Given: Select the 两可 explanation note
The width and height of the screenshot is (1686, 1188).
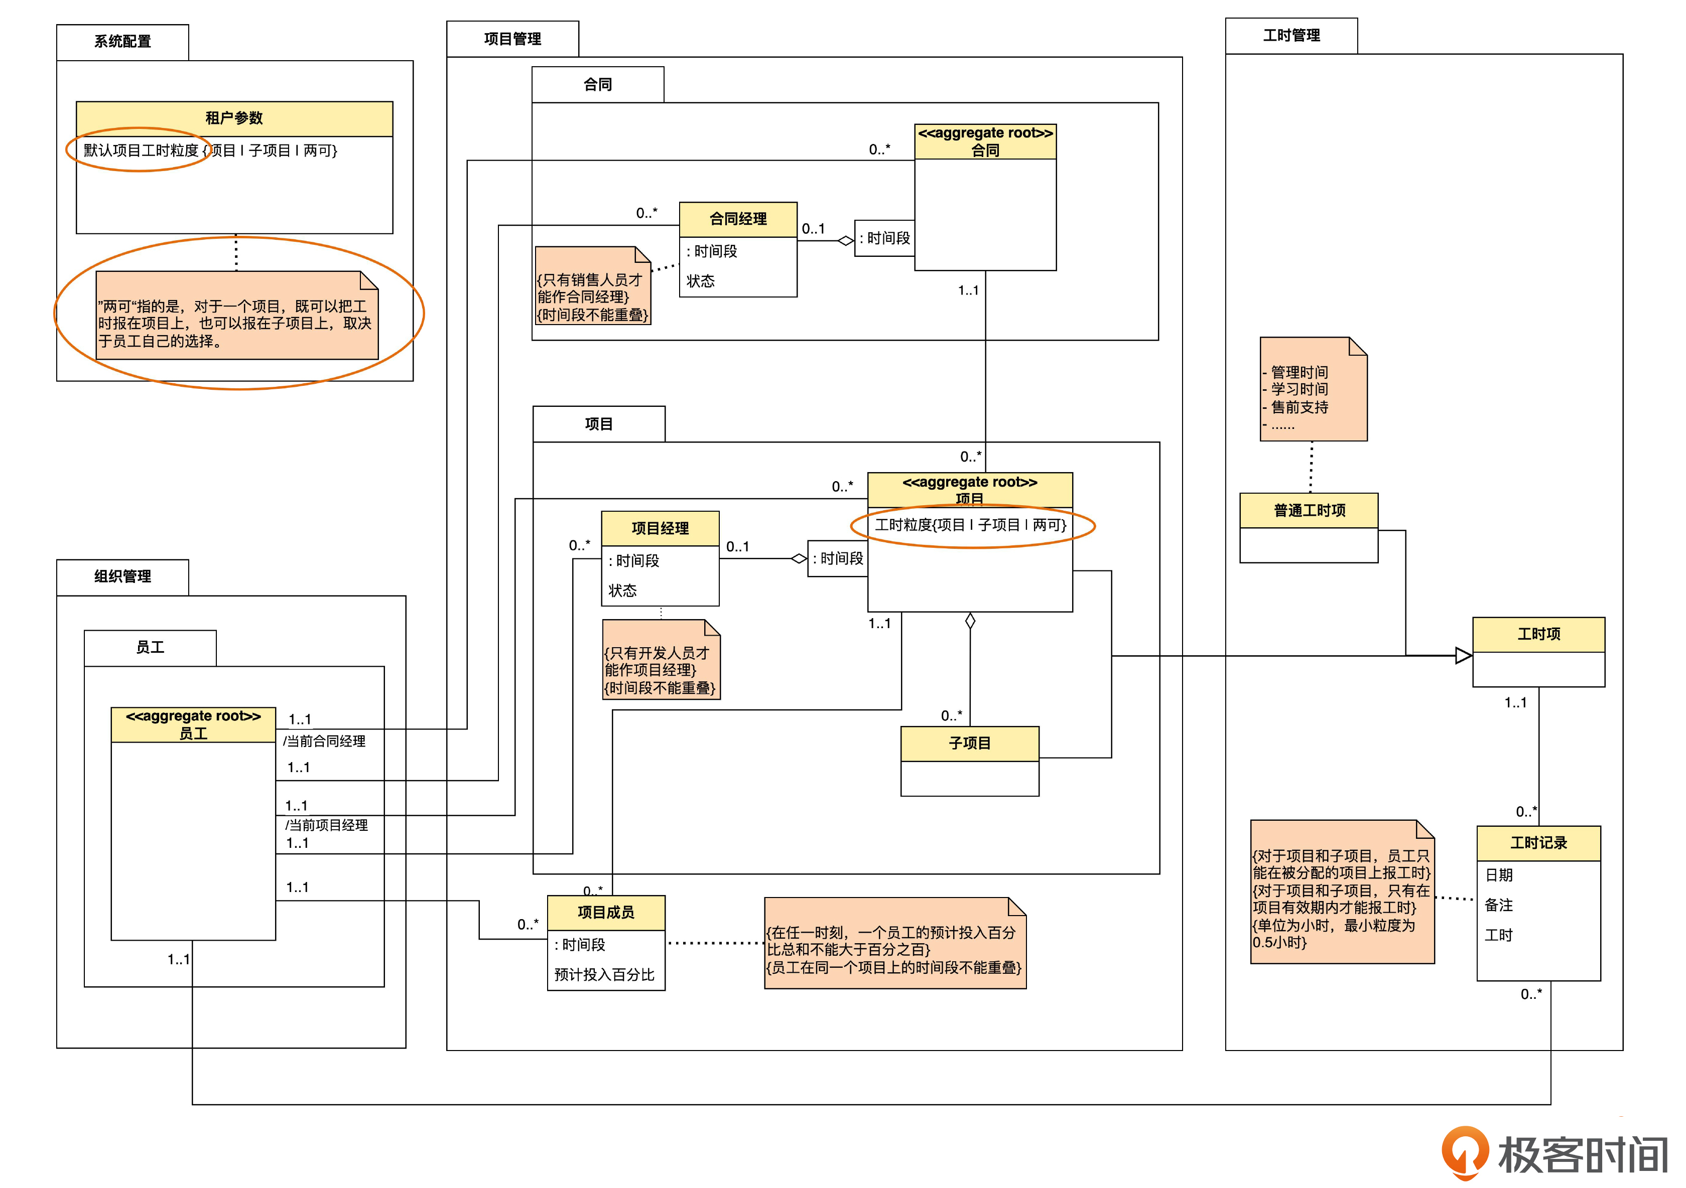Looking at the screenshot, I should (x=236, y=316).
